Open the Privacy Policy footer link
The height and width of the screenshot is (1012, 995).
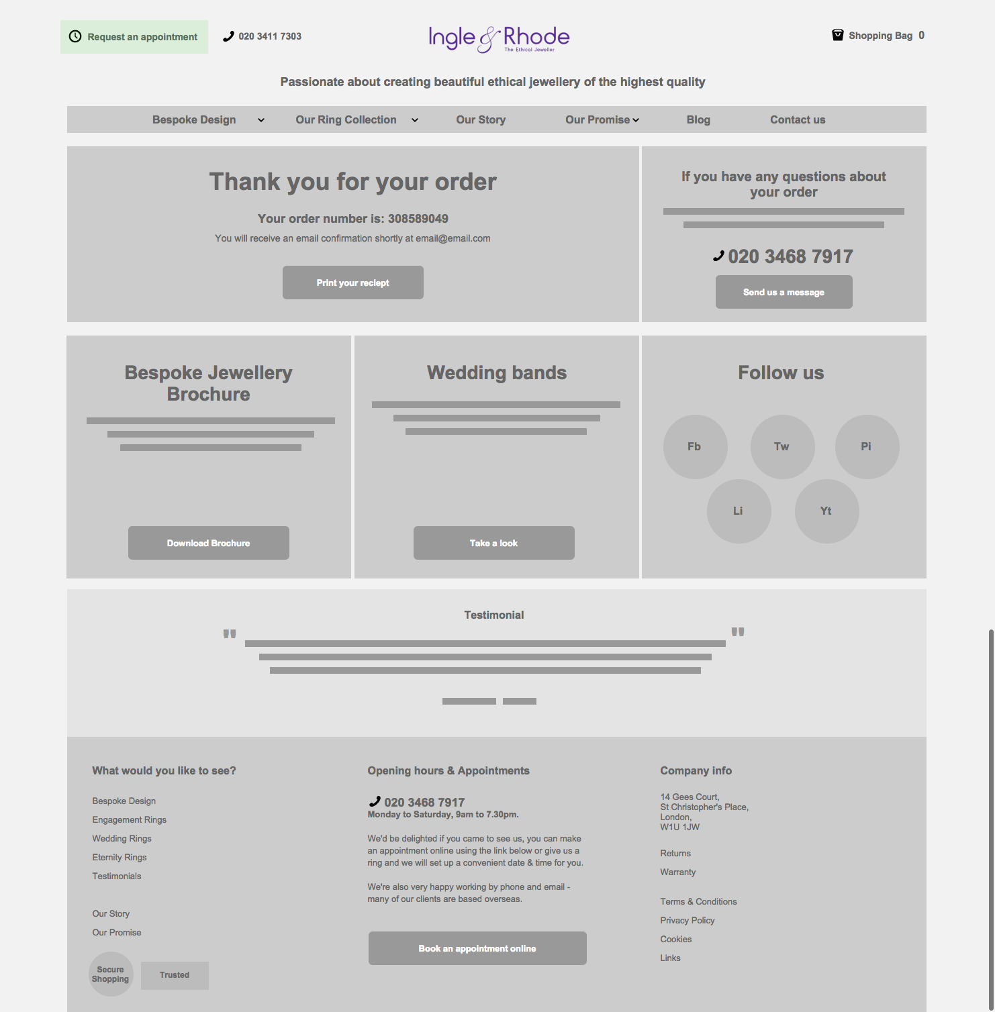pos(687,921)
